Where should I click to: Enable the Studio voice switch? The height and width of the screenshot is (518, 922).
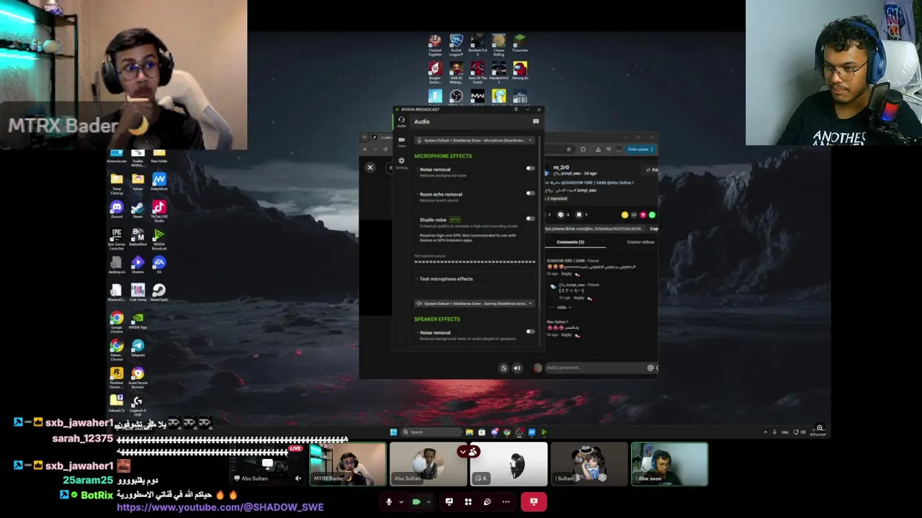pos(530,218)
